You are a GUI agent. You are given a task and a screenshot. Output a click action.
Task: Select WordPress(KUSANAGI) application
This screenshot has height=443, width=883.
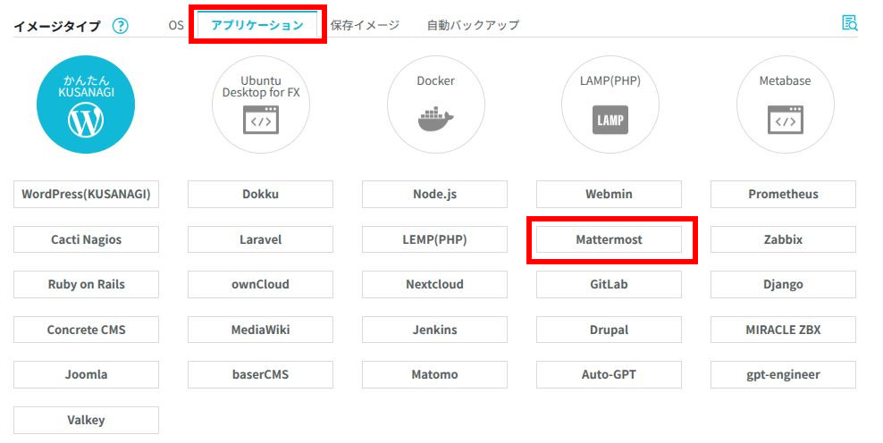(x=86, y=194)
